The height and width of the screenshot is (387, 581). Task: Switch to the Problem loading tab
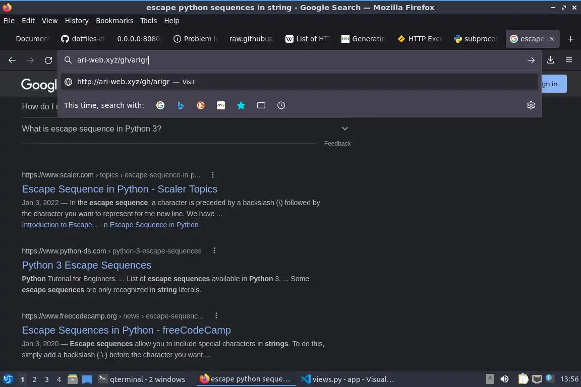pyautogui.click(x=196, y=39)
